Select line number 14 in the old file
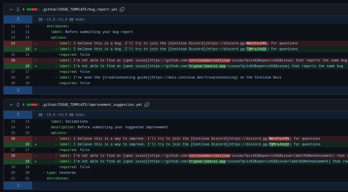Viewport: 348px width, 192px height. [x=13, y=43]
